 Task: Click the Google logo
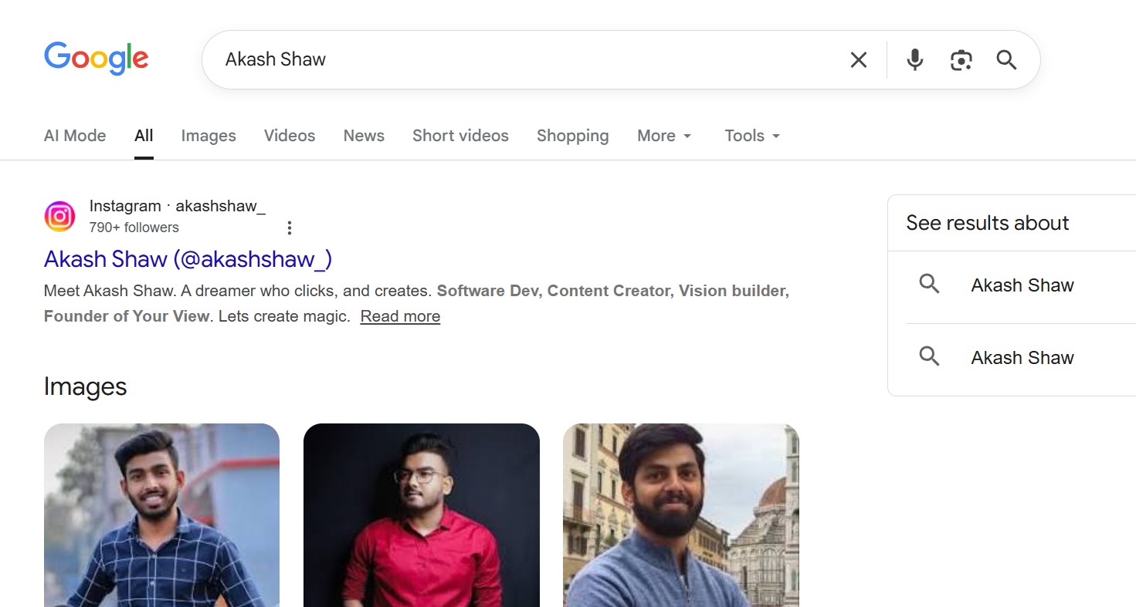coord(96,59)
